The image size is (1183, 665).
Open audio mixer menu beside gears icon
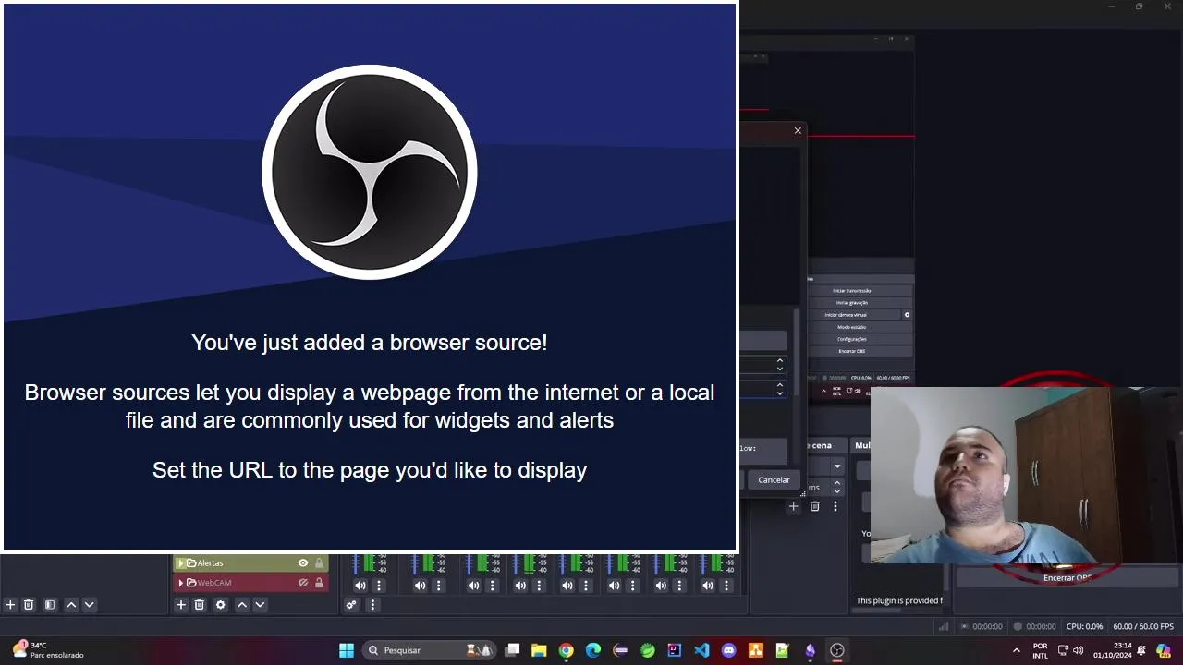372,605
